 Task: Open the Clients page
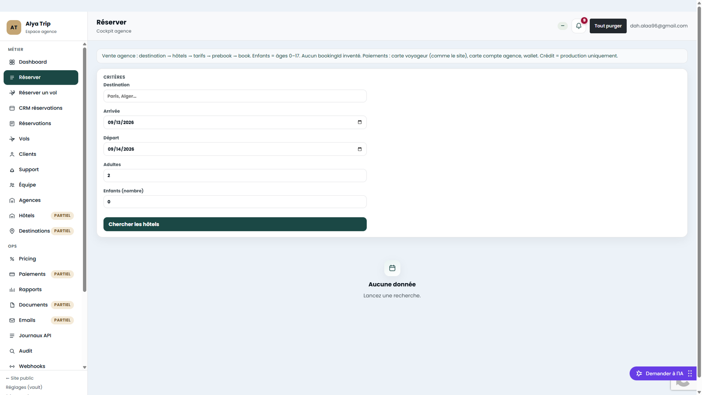click(41, 154)
